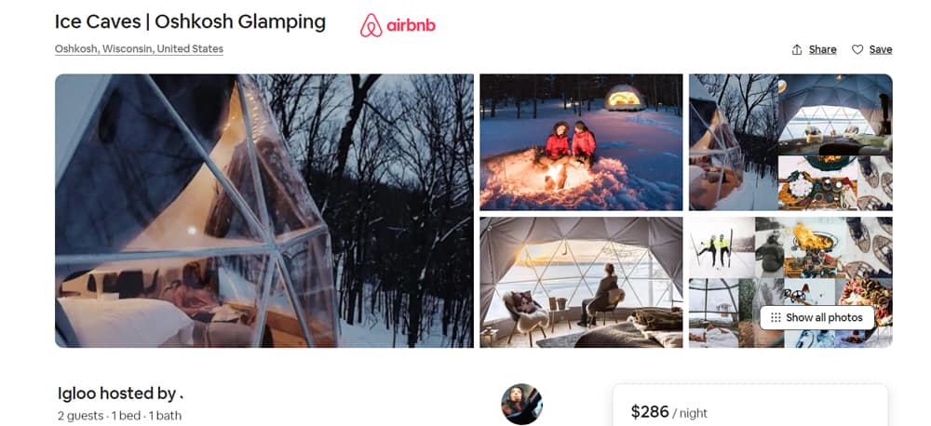The height and width of the screenshot is (426, 931).
Task: Click the airbnb wordmark text
Action: coord(411,25)
